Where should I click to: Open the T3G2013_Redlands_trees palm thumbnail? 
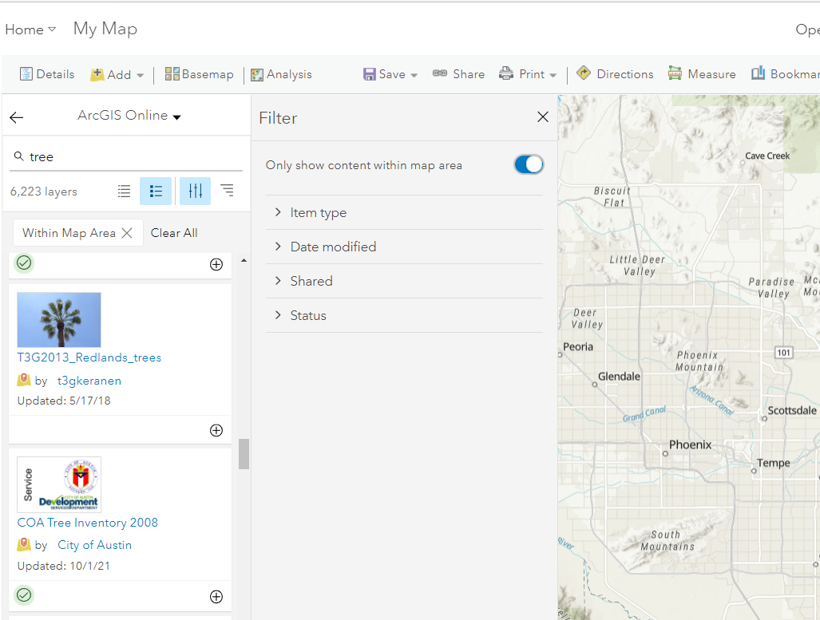click(59, 320)
